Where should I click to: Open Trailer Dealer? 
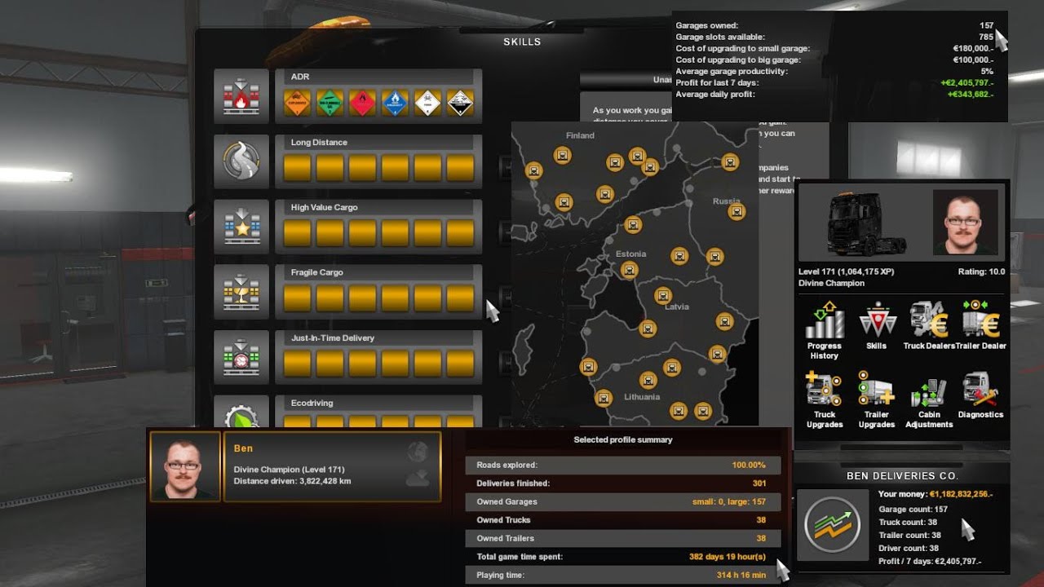[x=981, y=325]
